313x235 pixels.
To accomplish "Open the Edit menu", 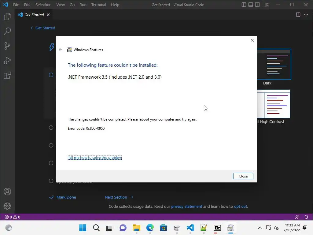I will point(27,5).
